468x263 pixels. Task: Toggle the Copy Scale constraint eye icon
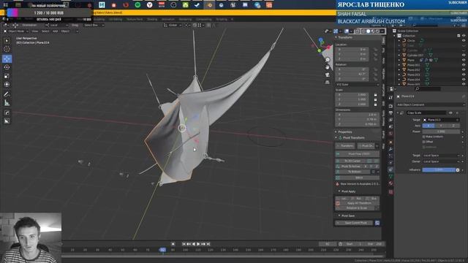450,113
